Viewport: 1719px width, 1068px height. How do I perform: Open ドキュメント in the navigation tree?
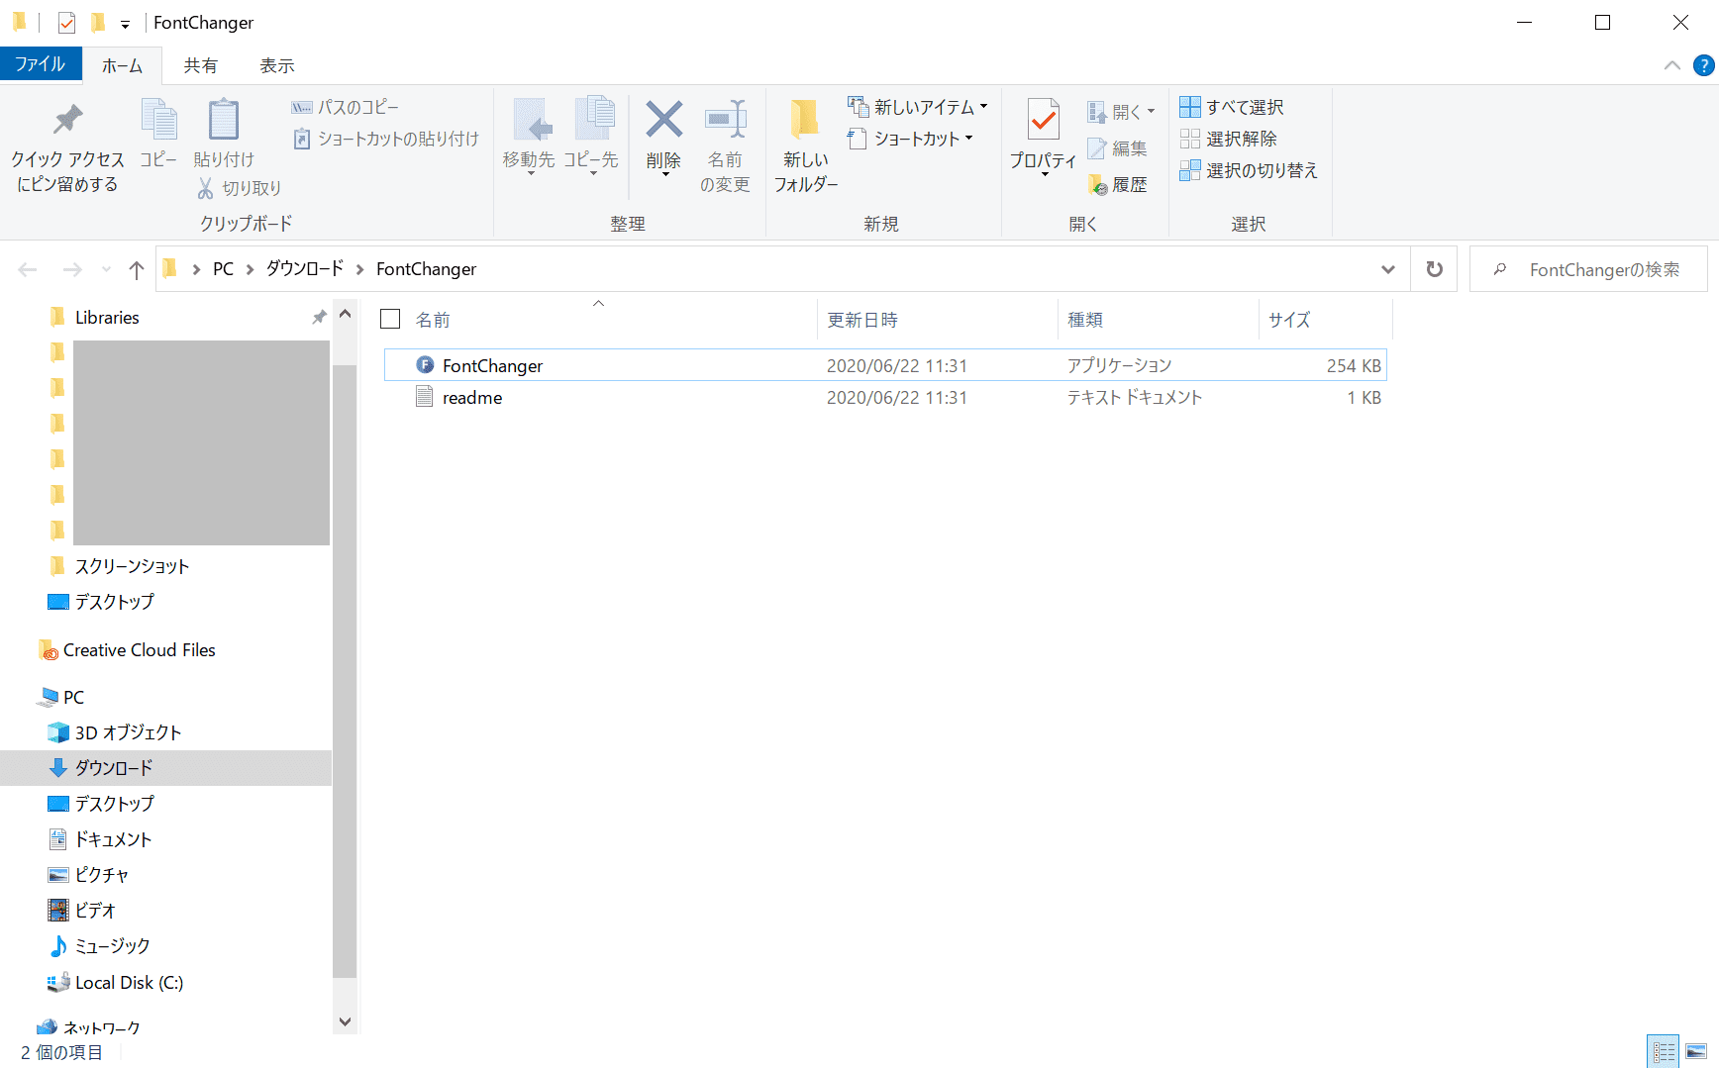pyautogui.click(x=113, y=839)
